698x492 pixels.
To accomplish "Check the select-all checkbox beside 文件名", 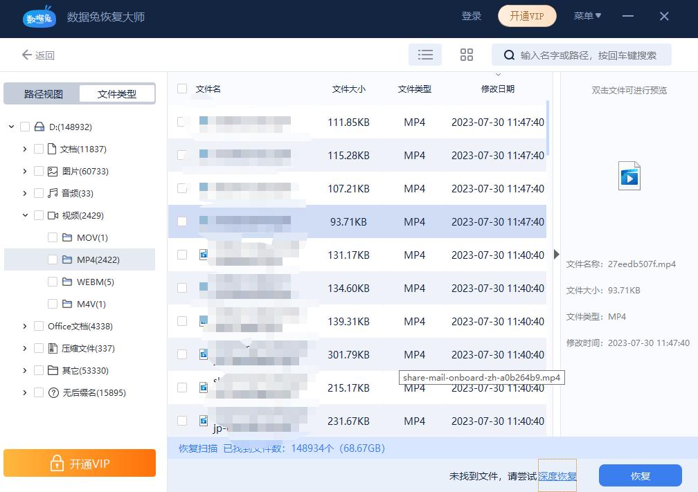I will tap(181, 89).
